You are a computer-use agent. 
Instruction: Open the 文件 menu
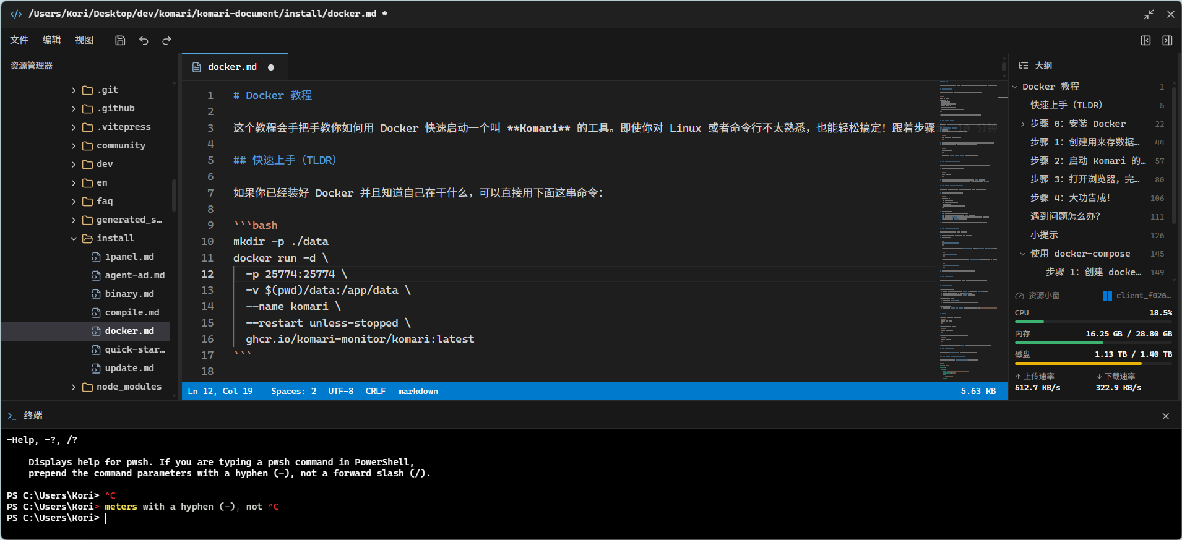click(x=19, y=40)
